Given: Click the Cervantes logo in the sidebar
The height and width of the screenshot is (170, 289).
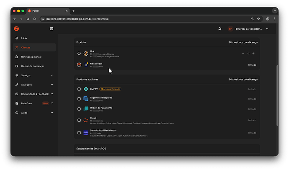Looking at the screenshot, I should tap(17, 28).
